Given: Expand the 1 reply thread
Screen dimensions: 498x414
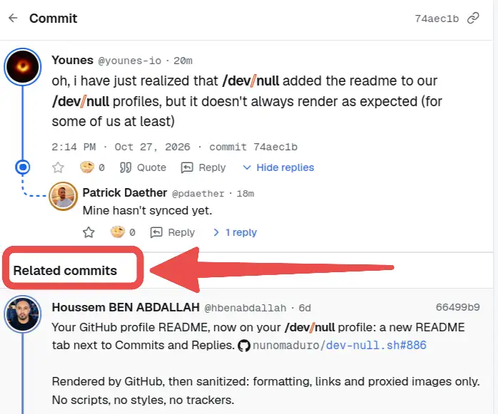Looking at the screenshot, I should 235,232.
